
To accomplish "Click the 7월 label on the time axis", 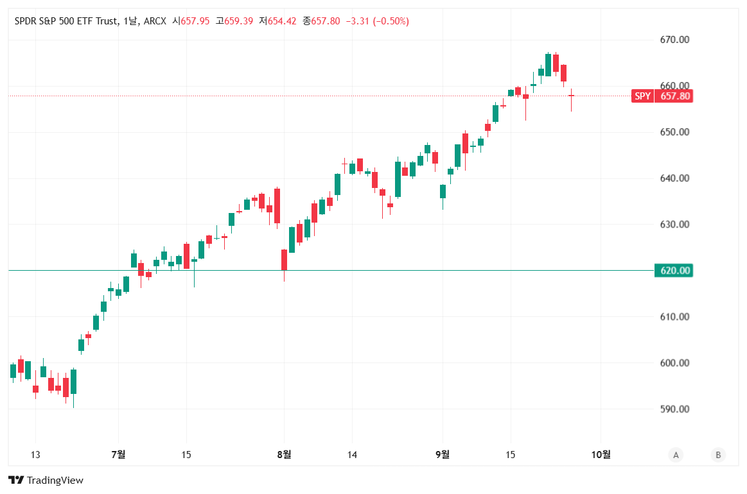I will (118, 455).
